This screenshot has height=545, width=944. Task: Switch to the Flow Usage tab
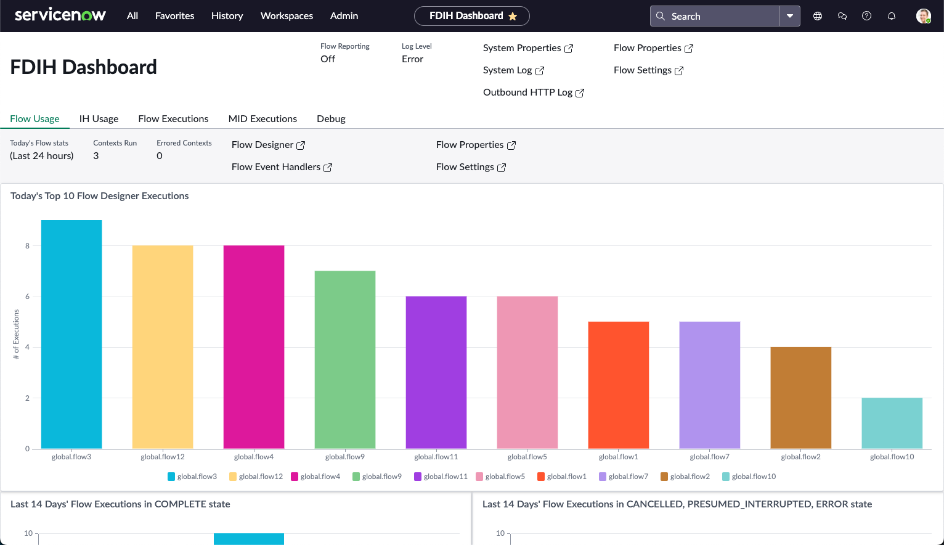point(35,118)
